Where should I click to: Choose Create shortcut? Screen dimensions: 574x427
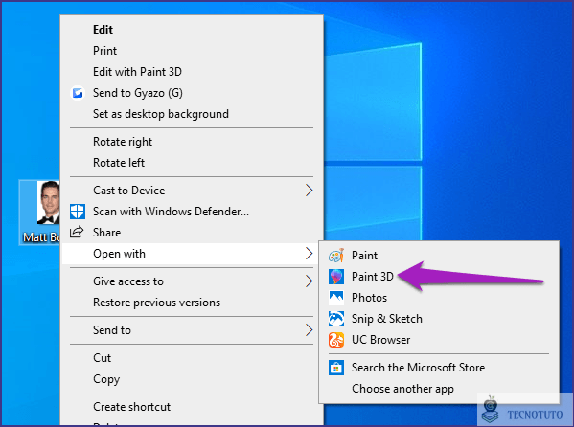(192, 407)
